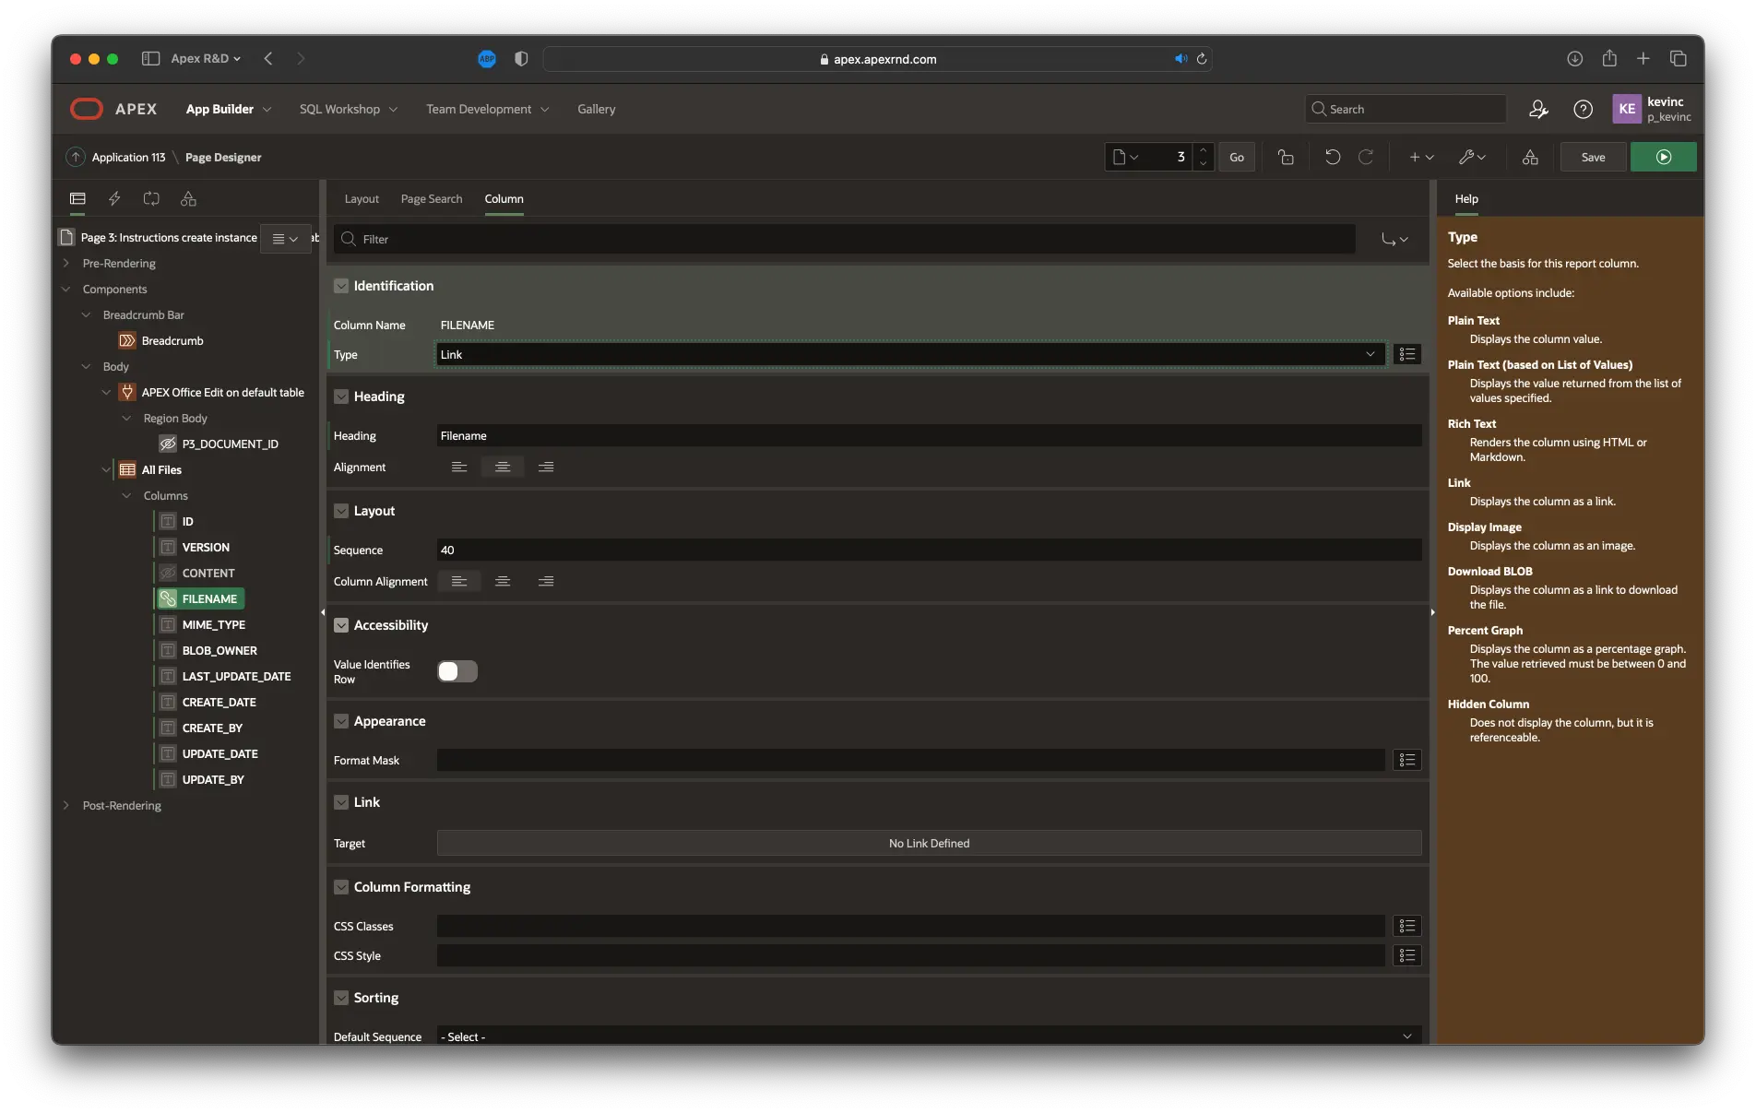
Task: Open the Help question mark menu
Action: pos(1583,109)
